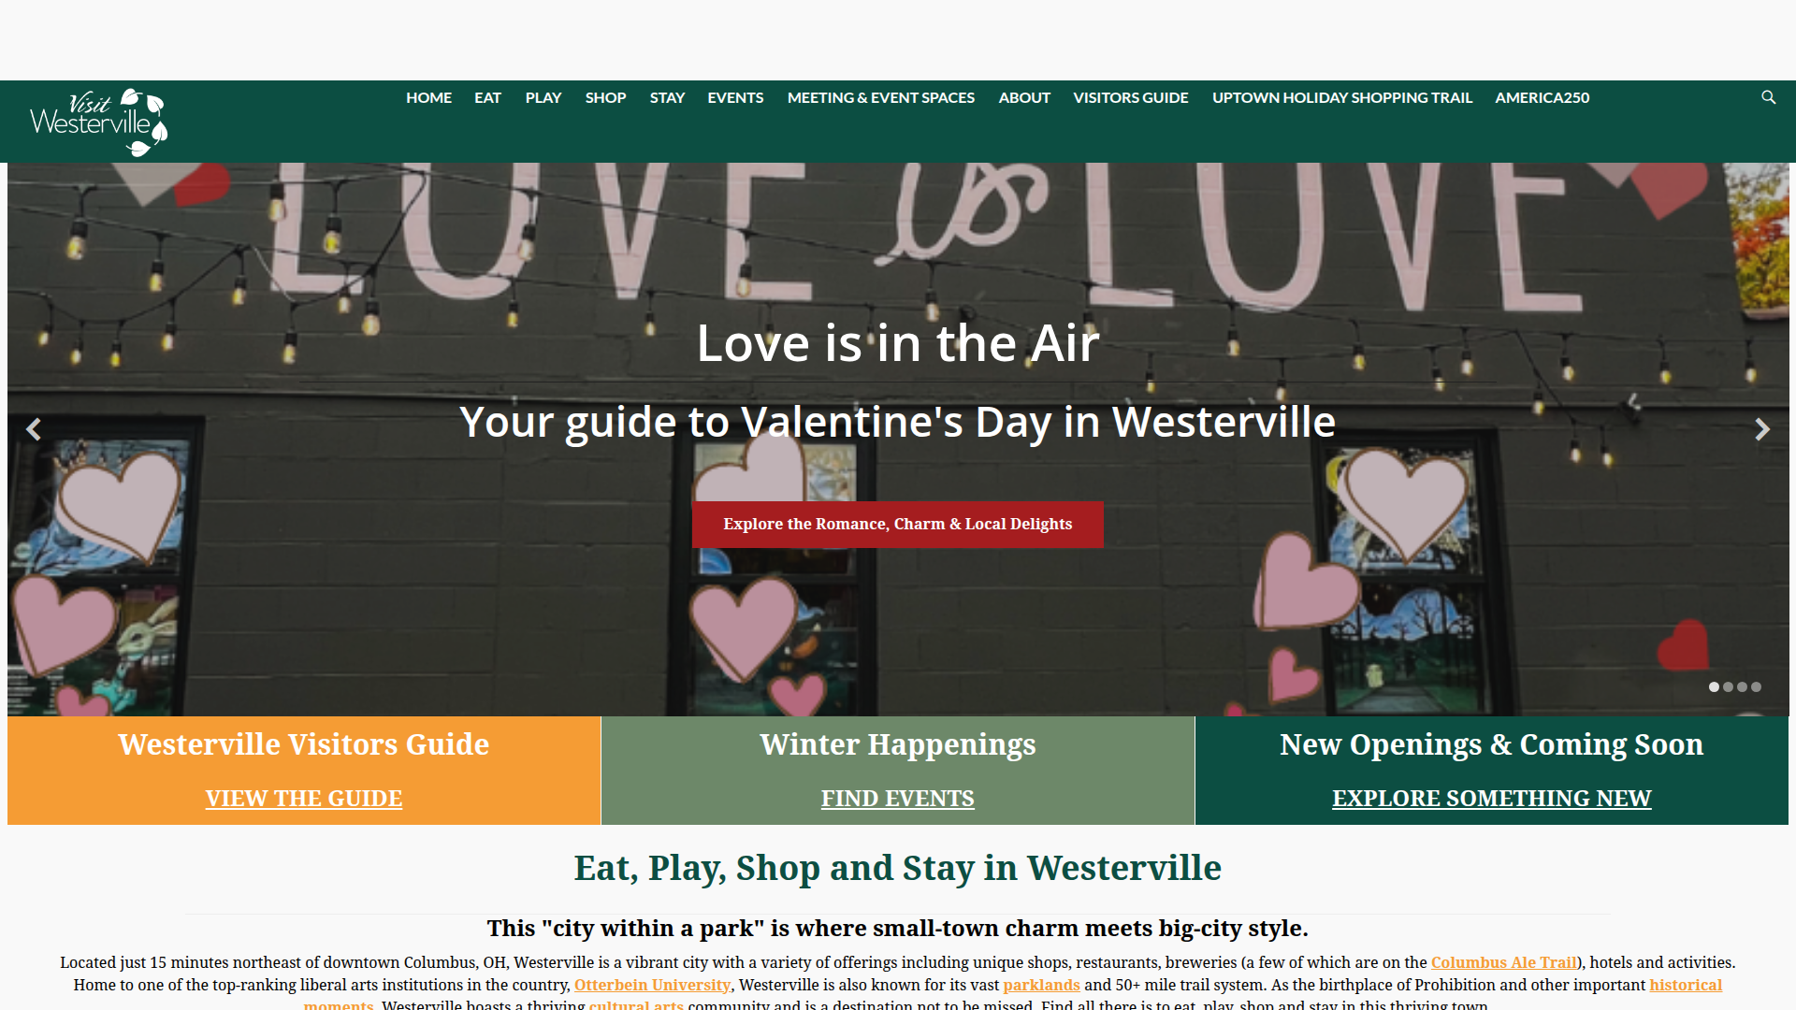Click FIND EVENTS under Winter Happenings
The height and width of the screenshot is (1010, 1796).
pos(897,799)
